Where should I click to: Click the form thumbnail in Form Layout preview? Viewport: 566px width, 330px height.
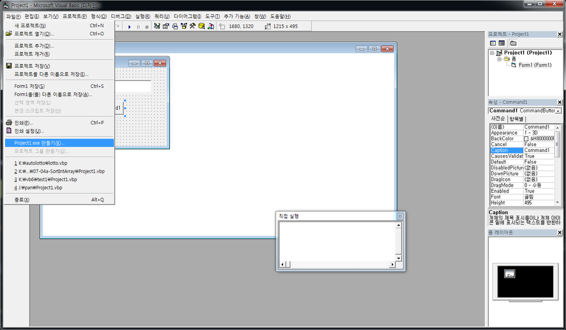(x=509, y=274)
